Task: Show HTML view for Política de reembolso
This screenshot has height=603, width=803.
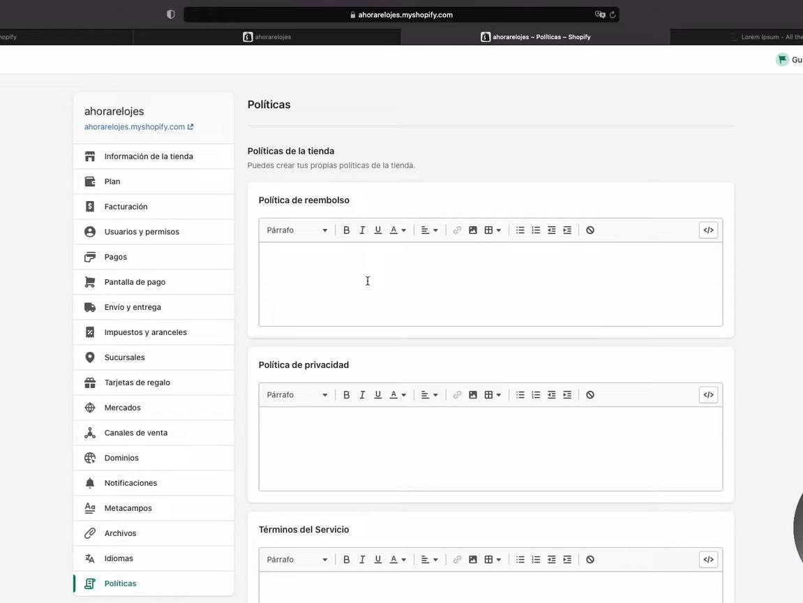Action: click(708, 230)
